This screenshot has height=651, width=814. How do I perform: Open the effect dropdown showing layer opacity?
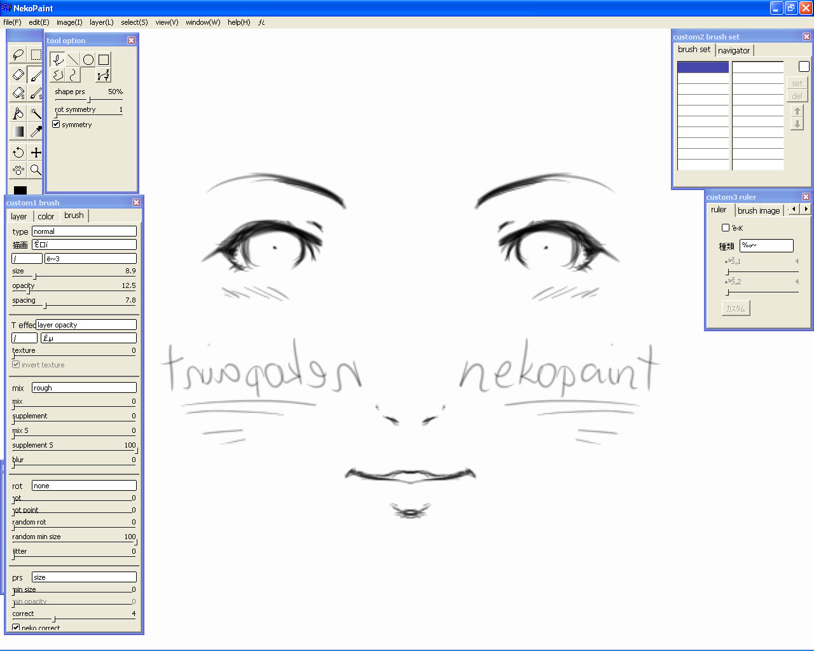[86, 325]
